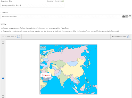Image resolution: width=132 pixels, height=98 pixels.
Task: Click the Add Hot Spot rectangle icon
Action: [18, 37]
